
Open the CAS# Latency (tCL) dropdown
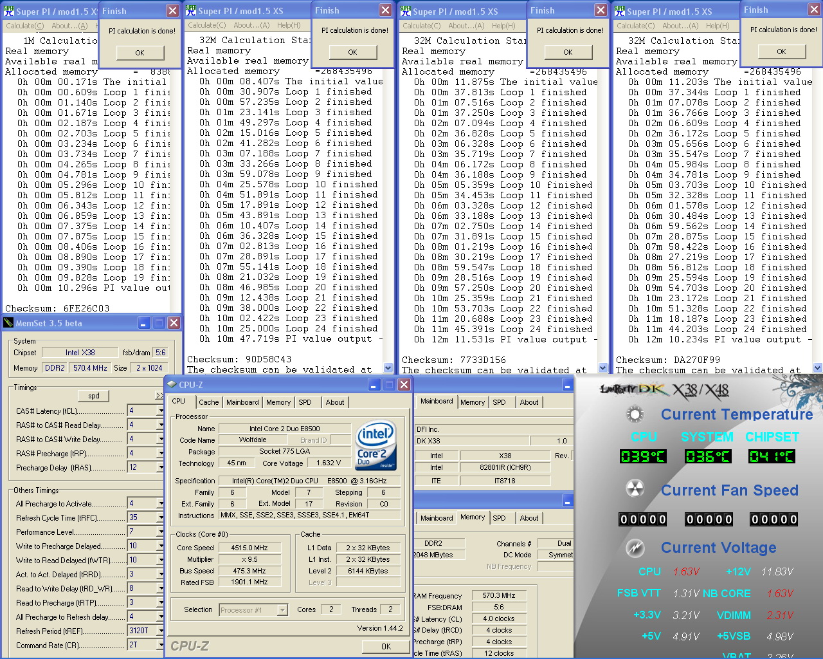[x=161, y=411]
